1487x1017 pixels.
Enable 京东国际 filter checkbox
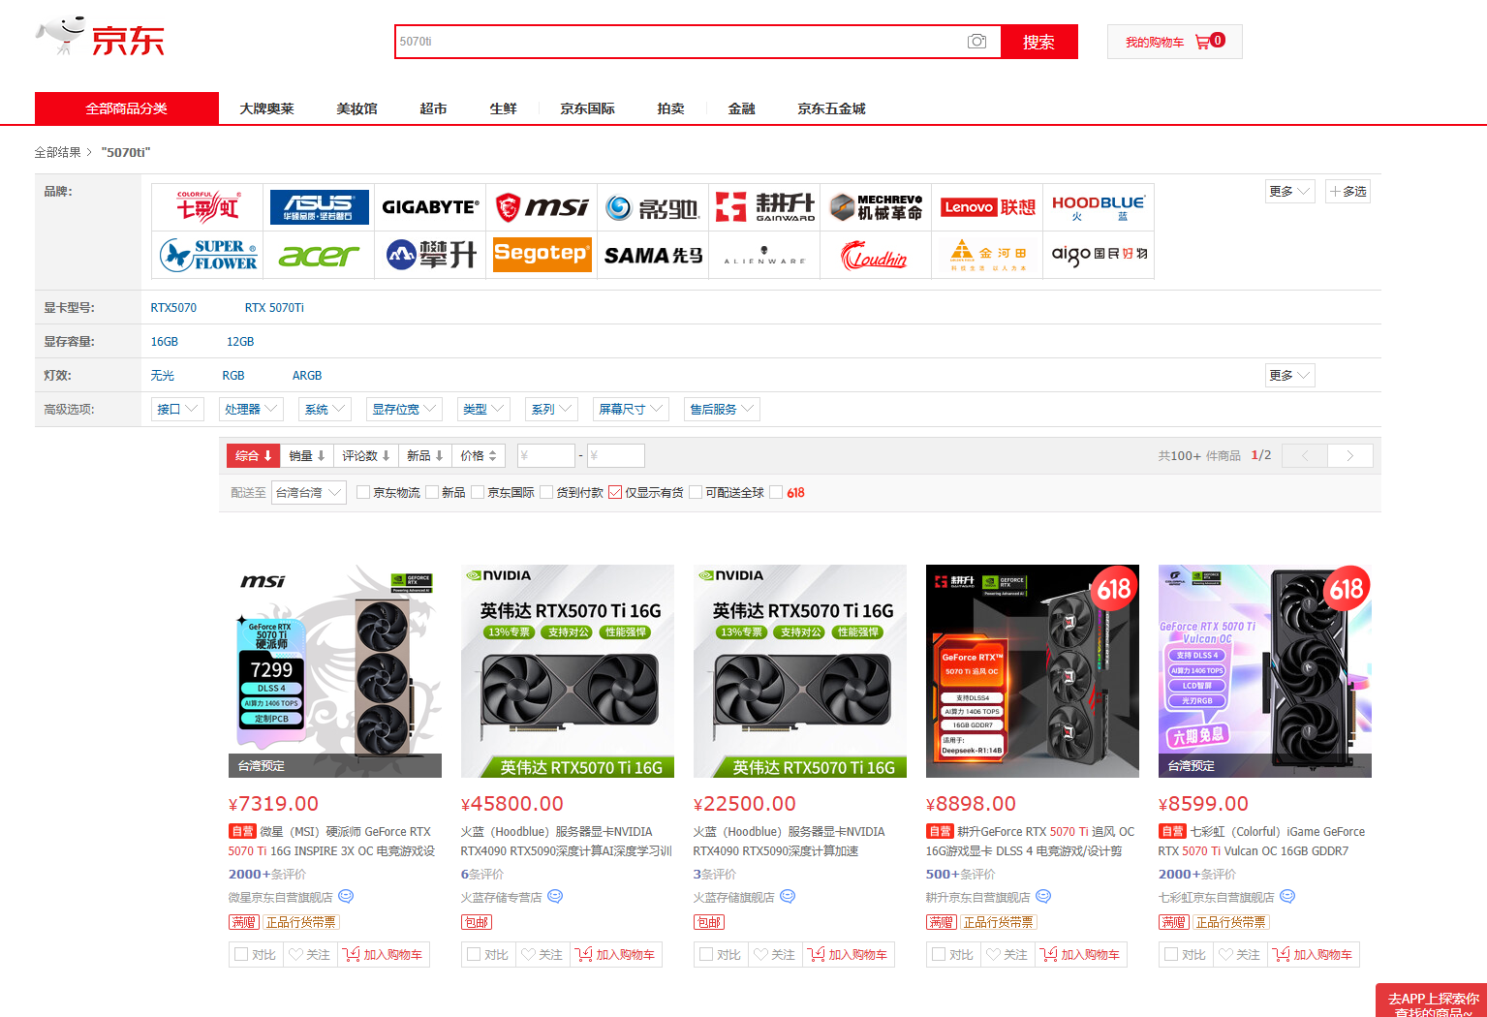(x=478, y=492)
